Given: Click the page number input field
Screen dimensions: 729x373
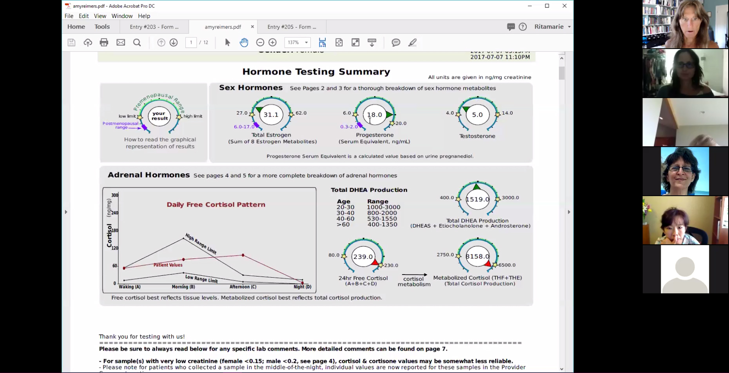Looking at the screenshot, I should (191, 42).
